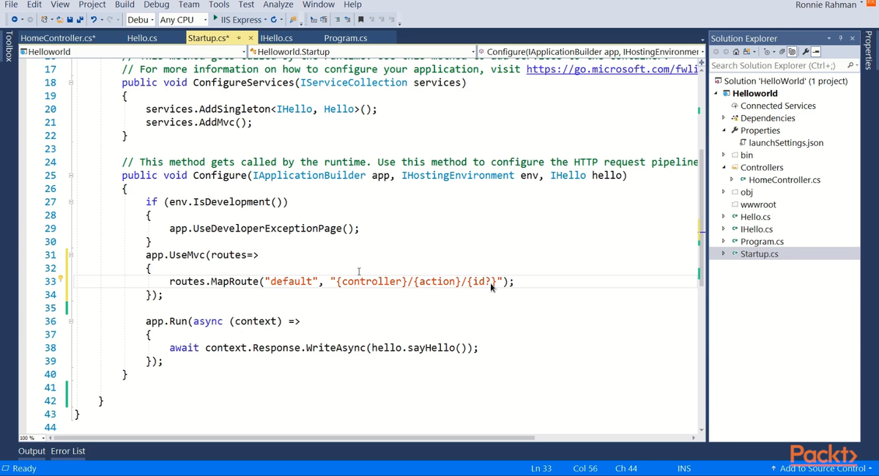Screen dimensions: 879x476
Task: Click the INS status bar indicator
Action: 684,468
